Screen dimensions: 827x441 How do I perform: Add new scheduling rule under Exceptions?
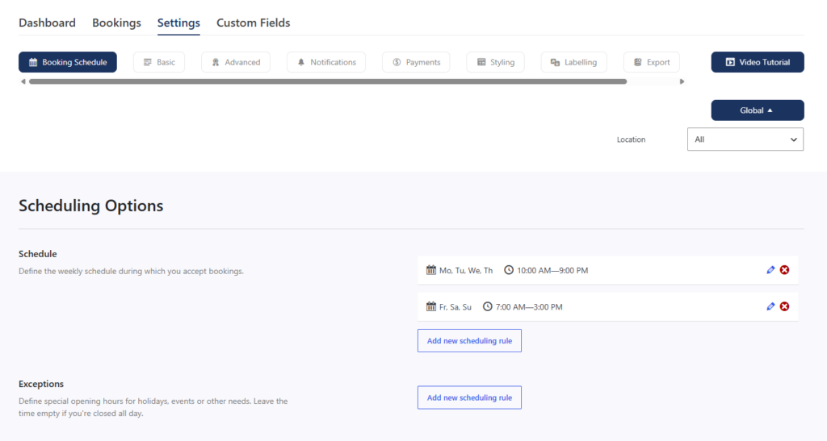(x=469, y=397)
